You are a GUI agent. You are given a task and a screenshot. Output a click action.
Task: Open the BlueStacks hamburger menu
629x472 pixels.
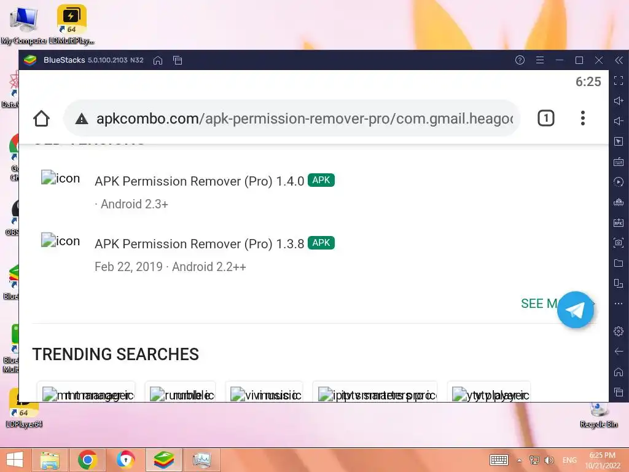(540, 60)
